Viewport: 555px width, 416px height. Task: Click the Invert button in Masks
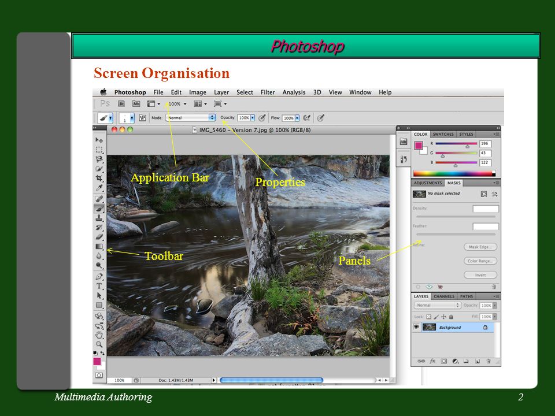click(x=480, y=275)
